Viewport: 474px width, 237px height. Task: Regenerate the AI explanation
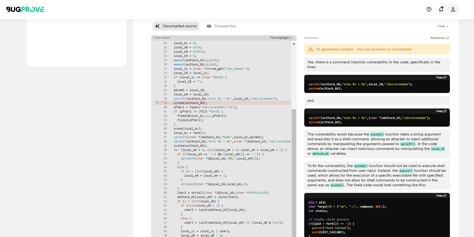coord(440,38)
